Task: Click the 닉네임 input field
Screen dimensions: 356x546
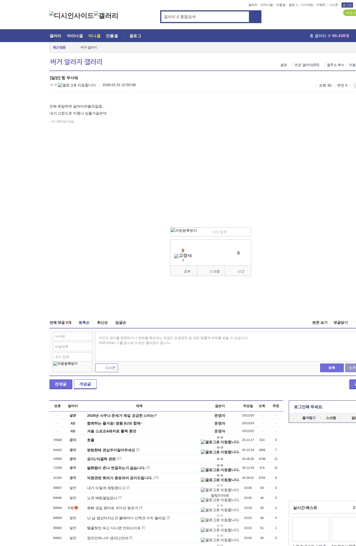Action: 72,336
